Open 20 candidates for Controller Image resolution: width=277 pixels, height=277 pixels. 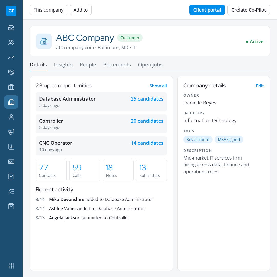click(147, 121)
